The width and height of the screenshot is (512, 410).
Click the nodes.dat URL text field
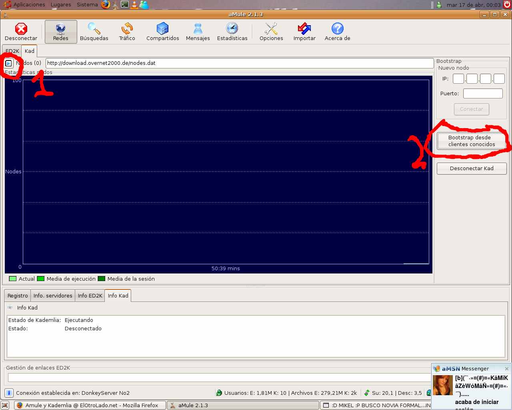(x=239, y=63)
